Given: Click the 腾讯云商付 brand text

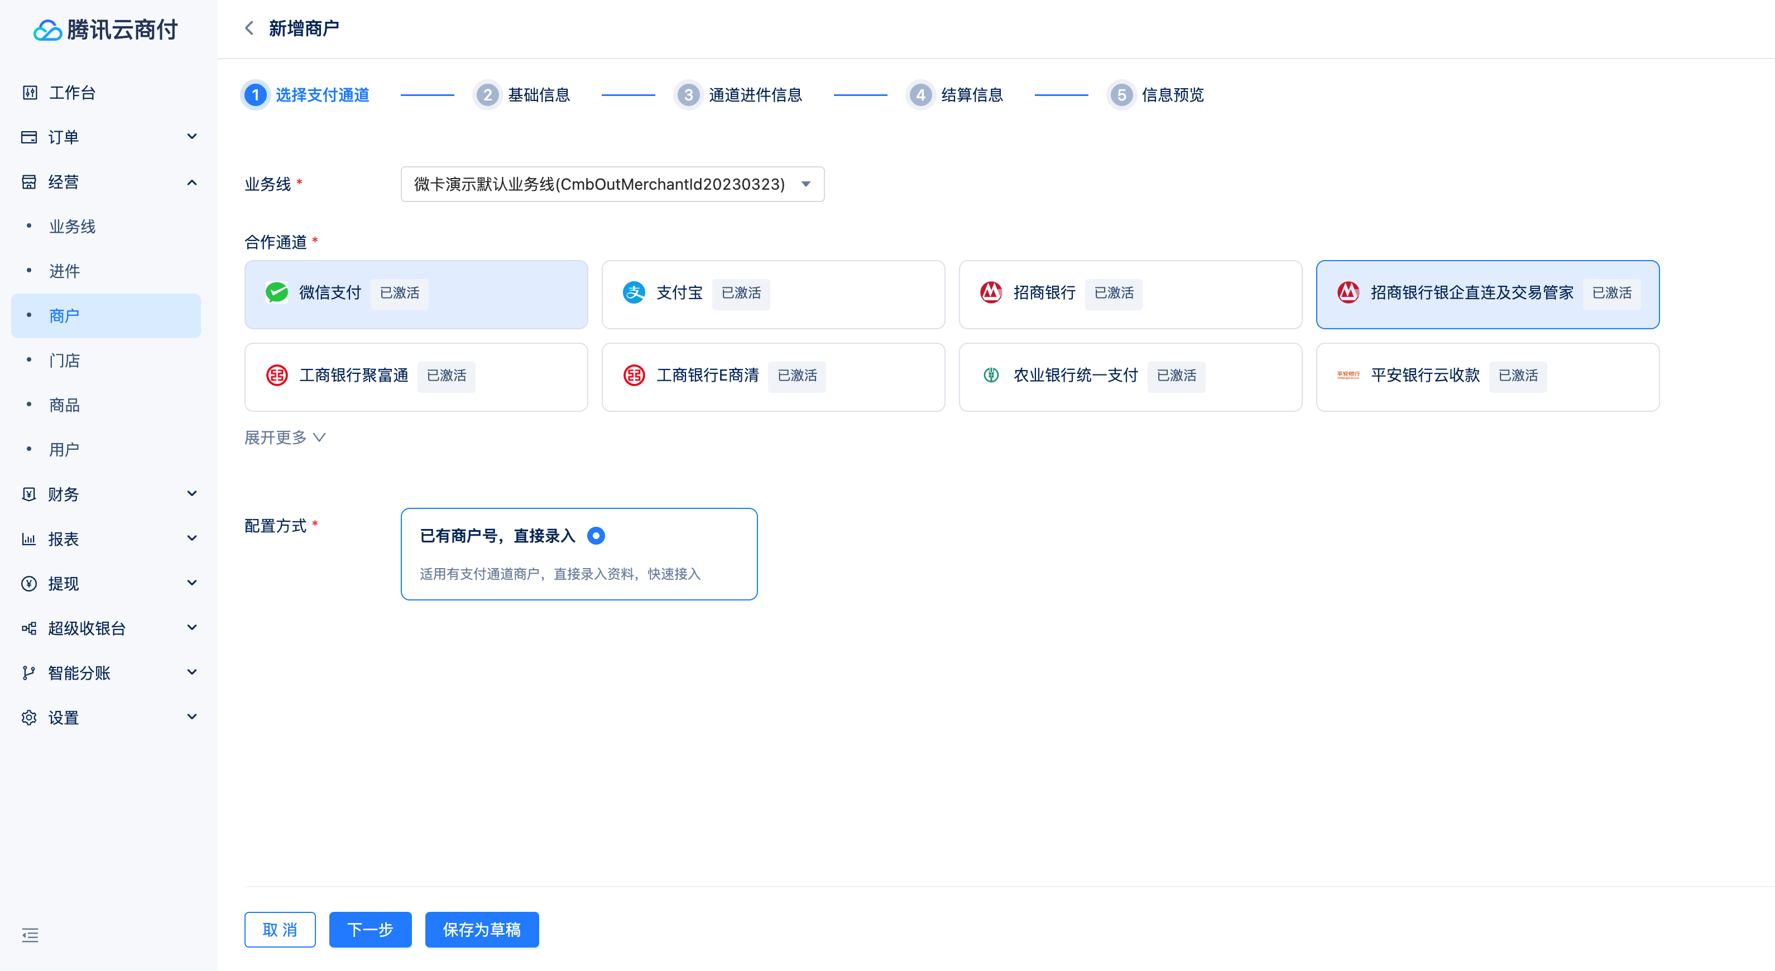Looking at the screenshot, I should [123, 30].
